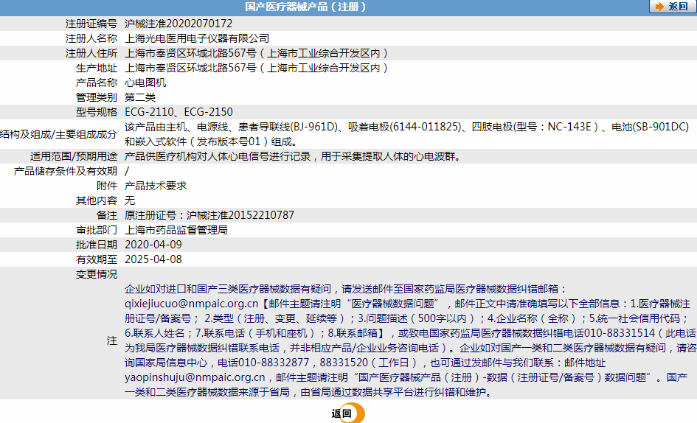Select remark 原注册证号：沪械注准20152210787
This screenshot has height=423, width=697.
coord(209,215)
